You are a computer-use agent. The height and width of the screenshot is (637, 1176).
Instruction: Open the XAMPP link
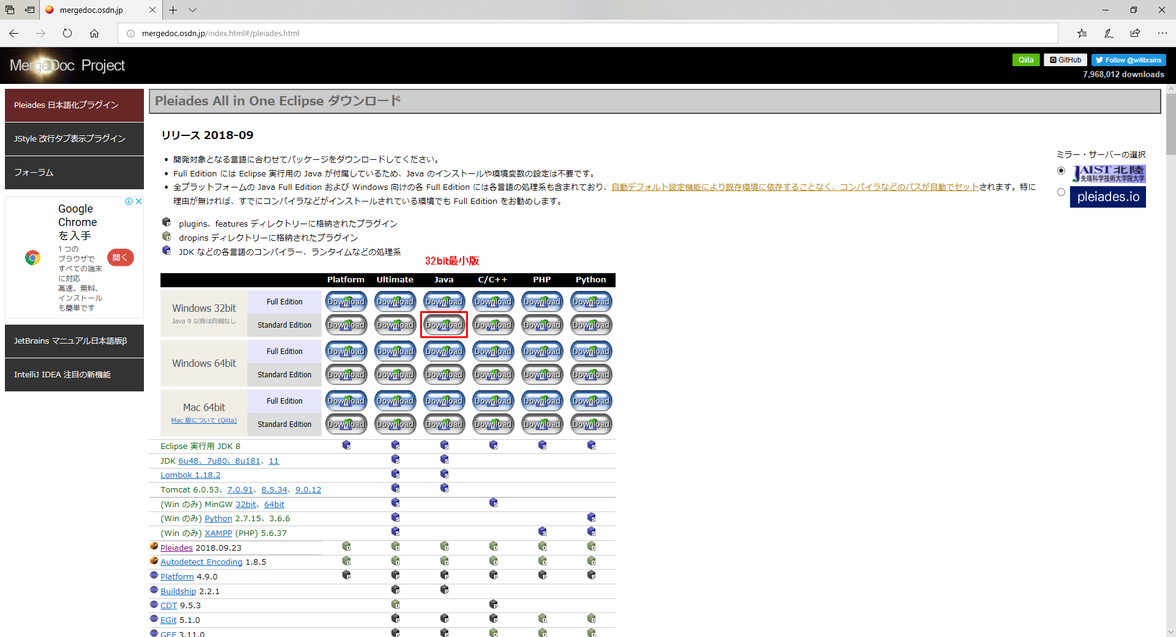(219, 533)
